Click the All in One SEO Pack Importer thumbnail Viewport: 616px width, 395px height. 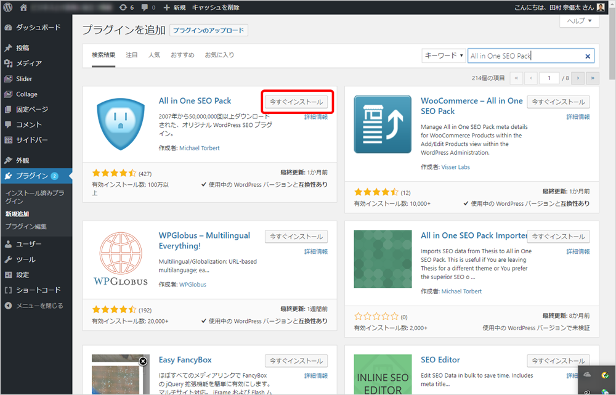[383, 259]
